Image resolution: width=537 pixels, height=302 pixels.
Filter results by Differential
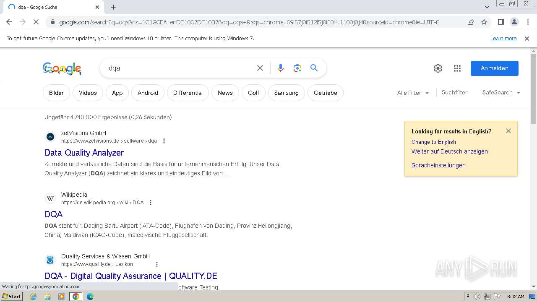click(188, 93)
